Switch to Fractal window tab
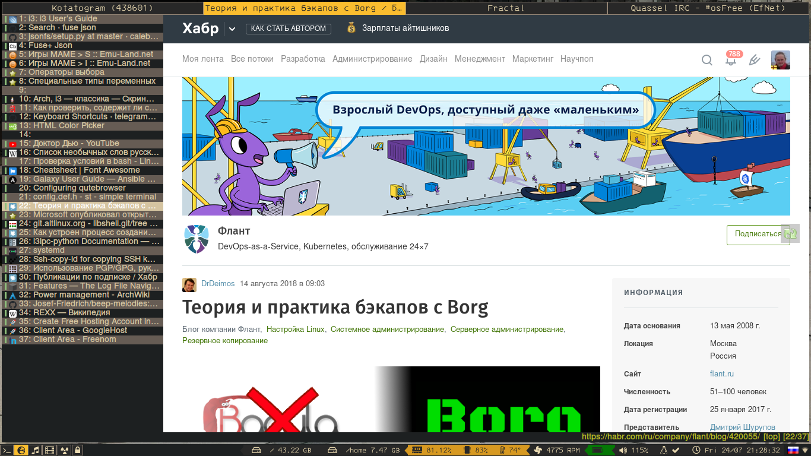Viewport: 811px width, 456px height. pos(506,8)
